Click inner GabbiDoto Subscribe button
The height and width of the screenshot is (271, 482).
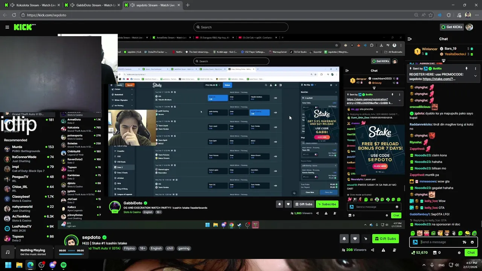pyautogui.click(x=327, y=204)
